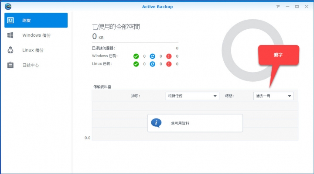Click the Windows logo icon
314x174 pixels.
(x=10, y=35)
